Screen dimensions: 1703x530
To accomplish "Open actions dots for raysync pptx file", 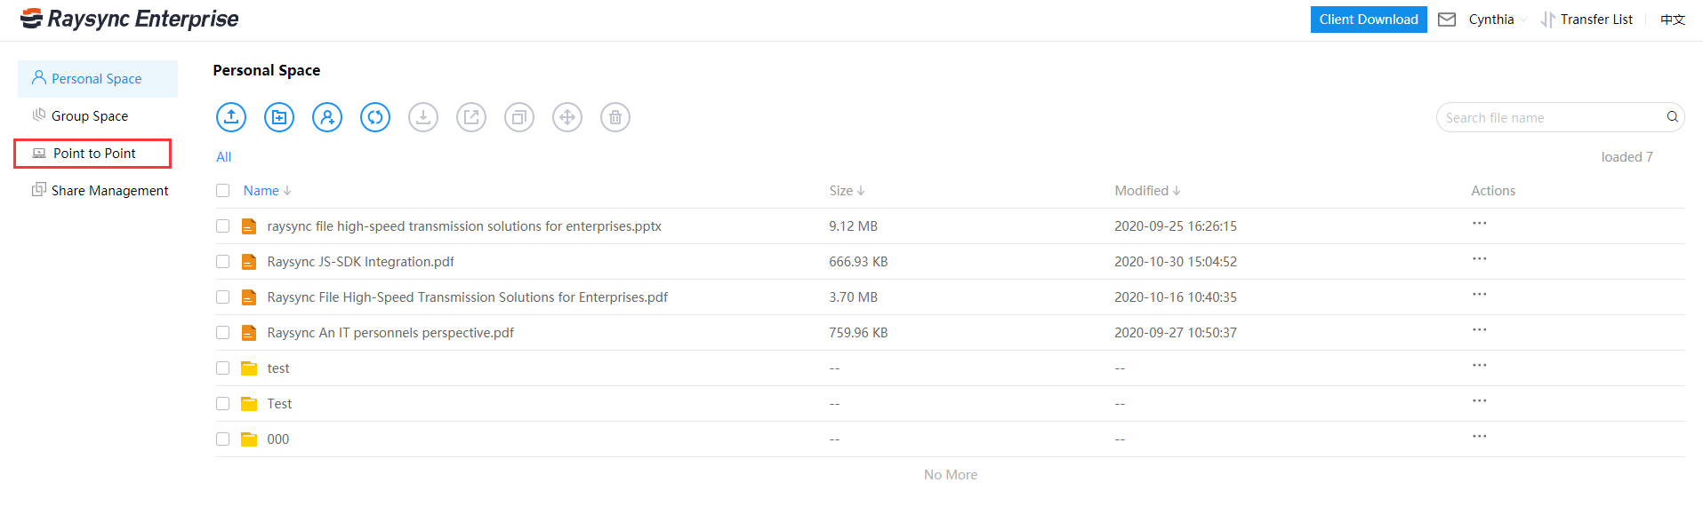I will [1479, 224].
